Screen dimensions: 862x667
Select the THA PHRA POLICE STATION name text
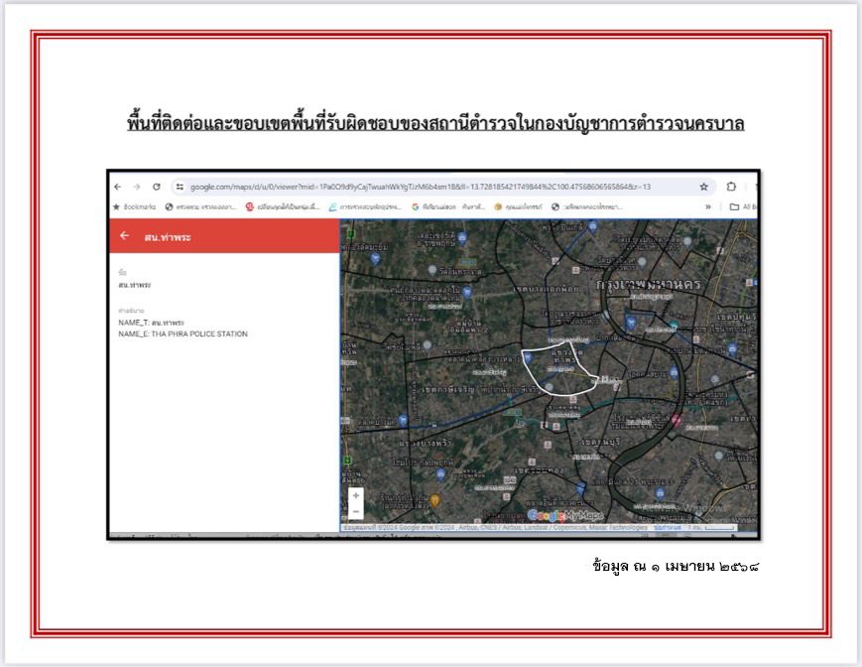point(198,334)
